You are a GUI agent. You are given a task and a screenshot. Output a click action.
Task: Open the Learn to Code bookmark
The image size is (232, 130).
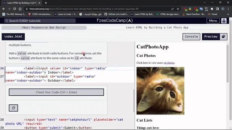[65, 14]
